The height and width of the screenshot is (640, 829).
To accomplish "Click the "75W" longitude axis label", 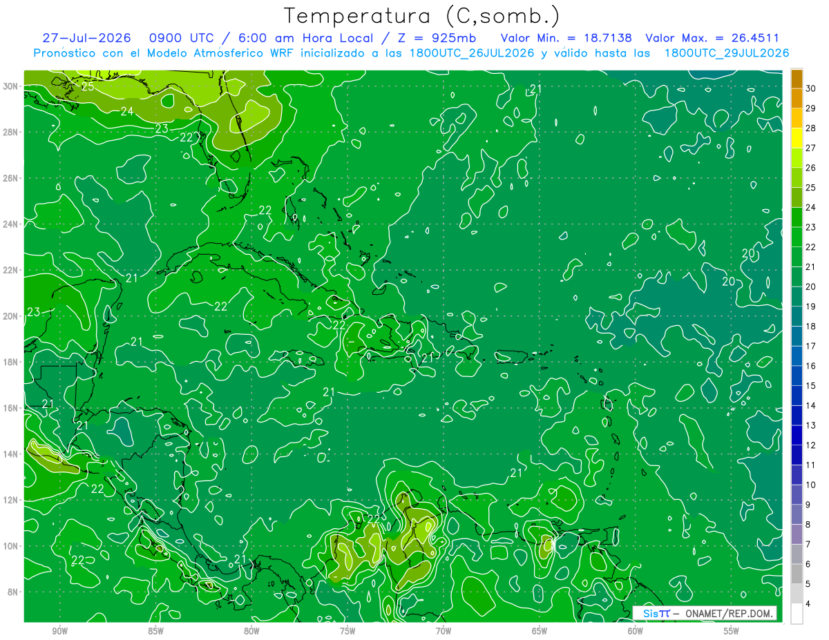I will 347,631.
